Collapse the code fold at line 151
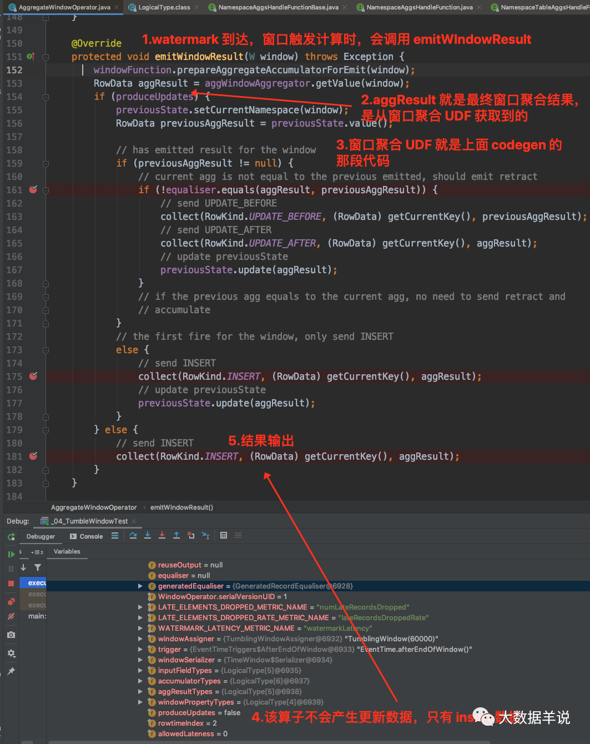590x744 pixels. [46, 56]
